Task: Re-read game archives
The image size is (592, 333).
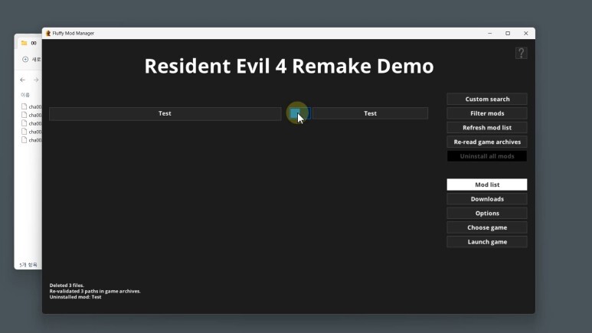Action: tap(487, 142)
